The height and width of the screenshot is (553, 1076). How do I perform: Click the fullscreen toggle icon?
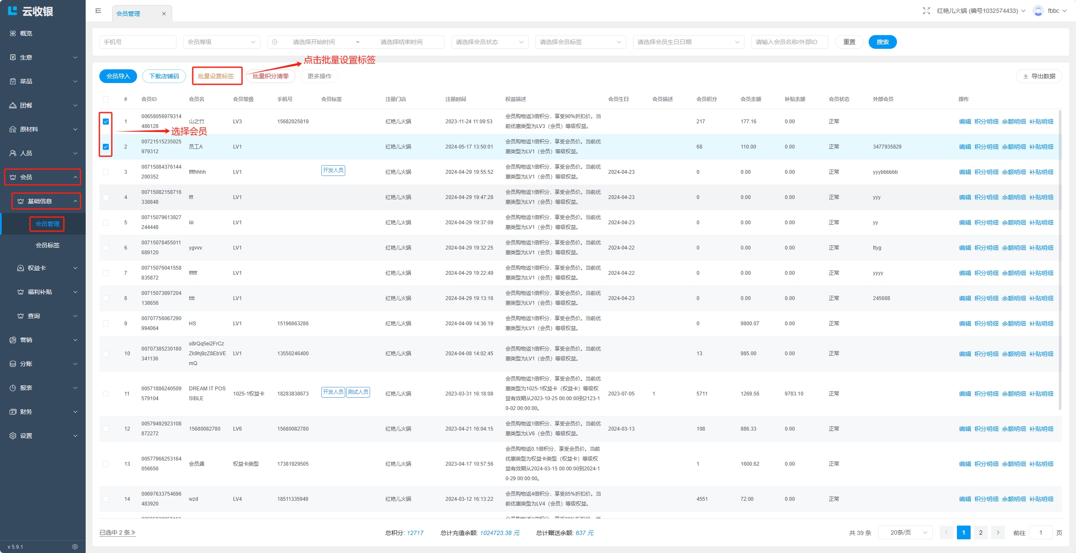pyautogui.click(x=926, y=11)
